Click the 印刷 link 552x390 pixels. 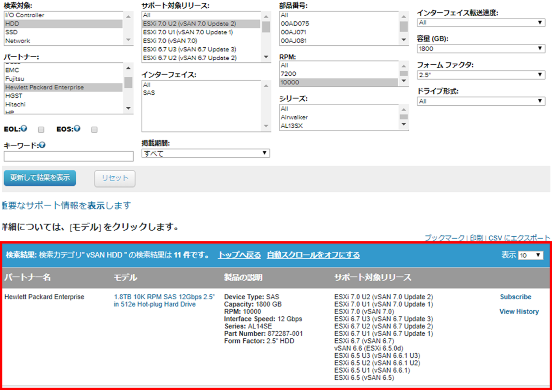click(x=476, y=238)
